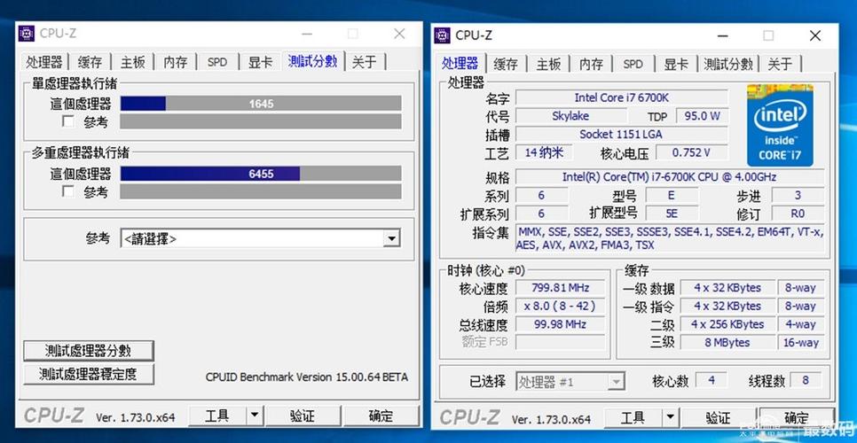Click core speed value 799.81 MHz
857x443 pixels.
click(560, 288)
